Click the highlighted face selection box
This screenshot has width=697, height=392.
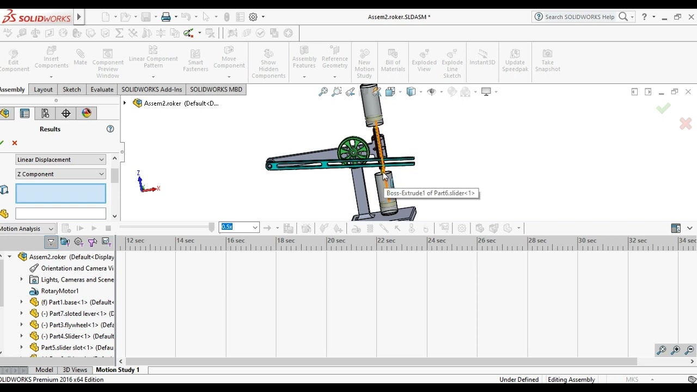point(60,193)
